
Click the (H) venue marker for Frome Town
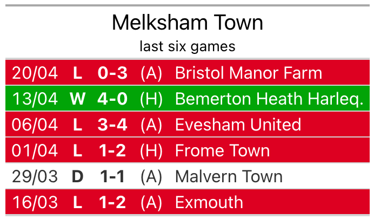(151, 150)
